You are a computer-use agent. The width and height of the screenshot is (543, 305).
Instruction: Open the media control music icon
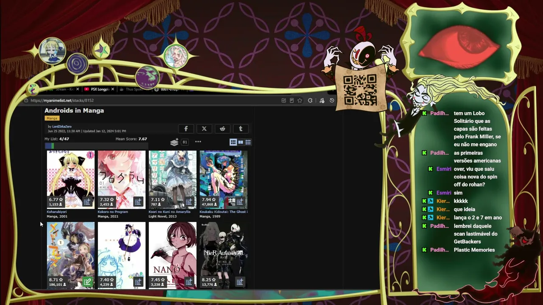322,100
